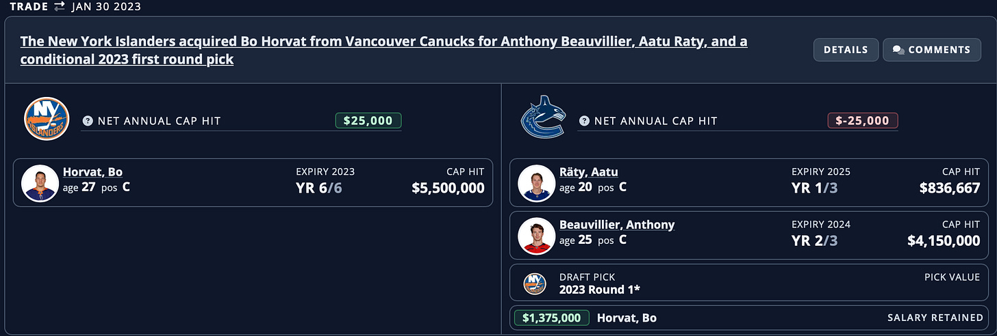997x336 pixels.
Task: Open the Comments button
Action: [931, 50]
